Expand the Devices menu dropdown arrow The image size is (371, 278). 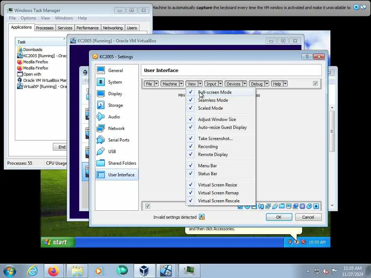(x=245, y=84)
